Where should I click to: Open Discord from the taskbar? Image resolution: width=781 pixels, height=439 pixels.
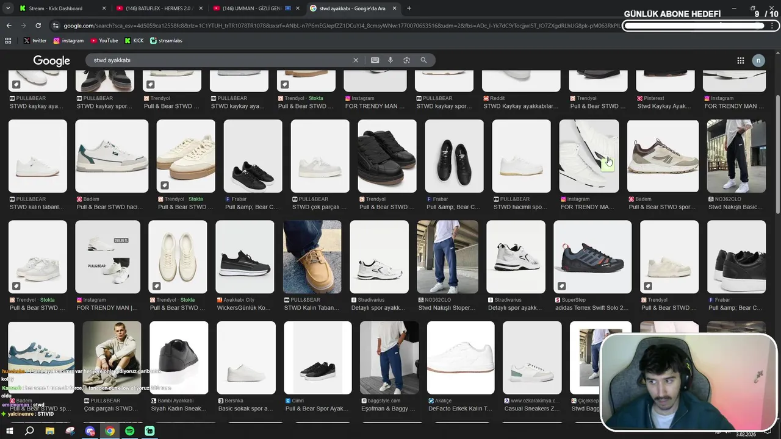pyautogui.click(x=90, y=431)
